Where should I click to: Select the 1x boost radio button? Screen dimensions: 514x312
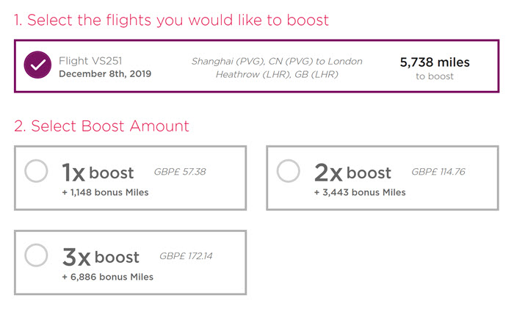coord(36,171)
